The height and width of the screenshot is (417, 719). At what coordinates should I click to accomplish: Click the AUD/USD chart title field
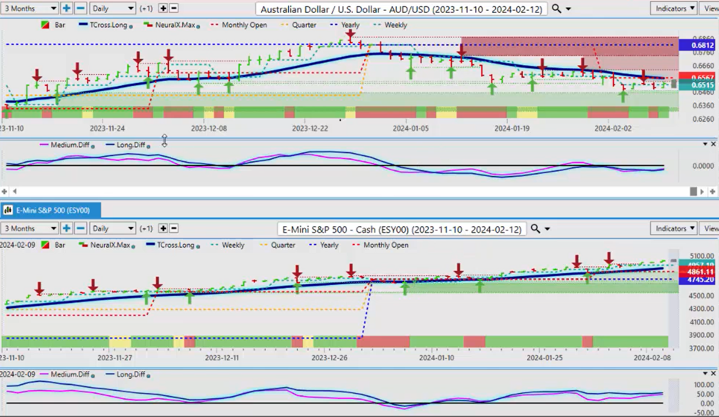pos(401,9)
